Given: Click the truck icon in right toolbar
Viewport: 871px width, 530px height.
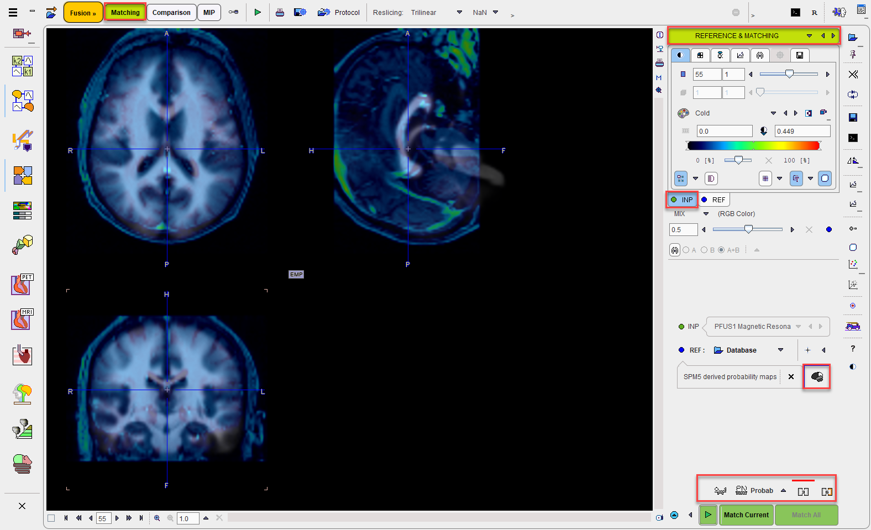Looking at the screenshot, I should point(853,326).
